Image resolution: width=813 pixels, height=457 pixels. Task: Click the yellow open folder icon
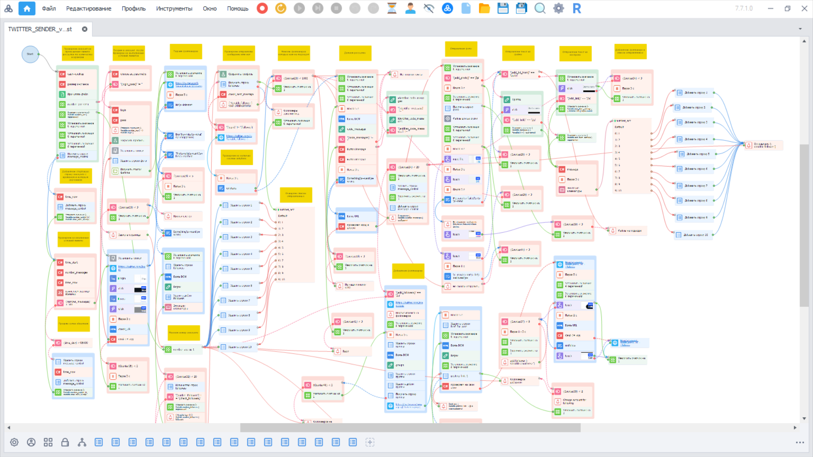(484, 8)
